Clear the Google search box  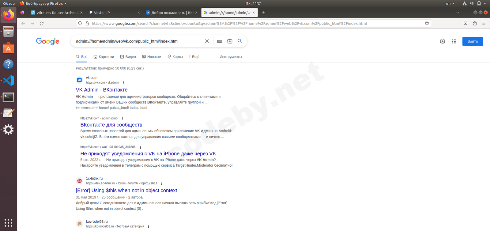coord(207,41)
